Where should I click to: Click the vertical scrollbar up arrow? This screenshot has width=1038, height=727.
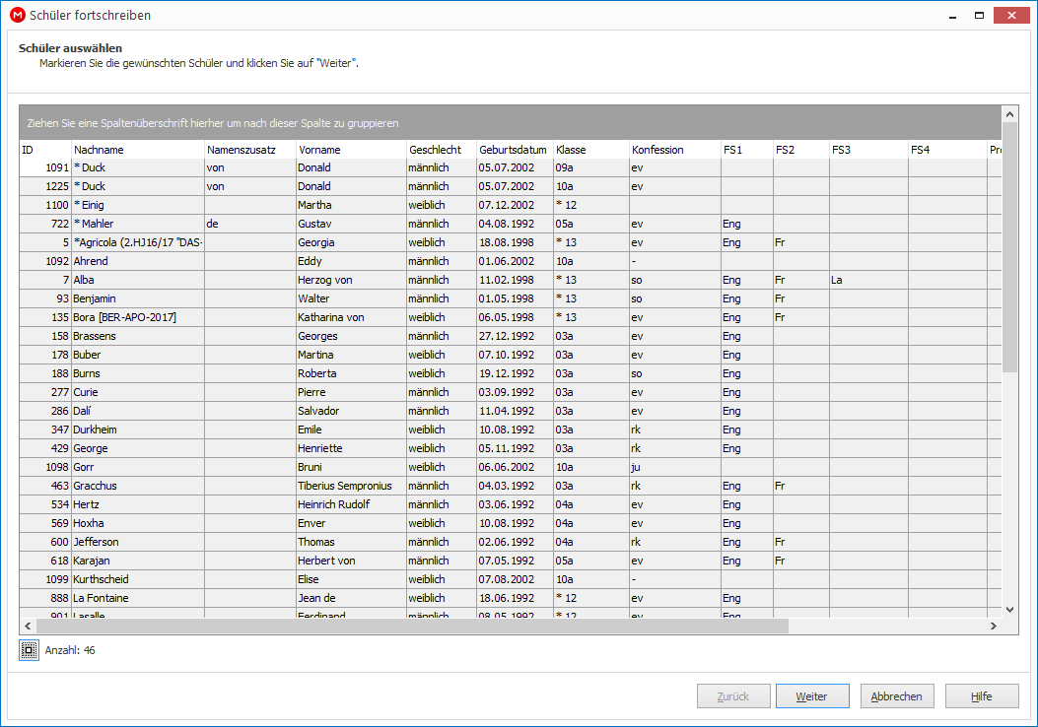pos(1009,114)
